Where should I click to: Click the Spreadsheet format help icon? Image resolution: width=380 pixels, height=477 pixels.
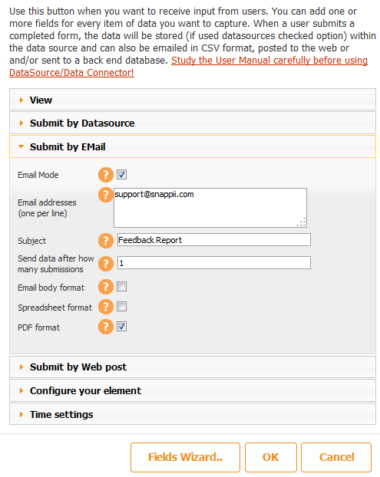(x=106, y=307)
